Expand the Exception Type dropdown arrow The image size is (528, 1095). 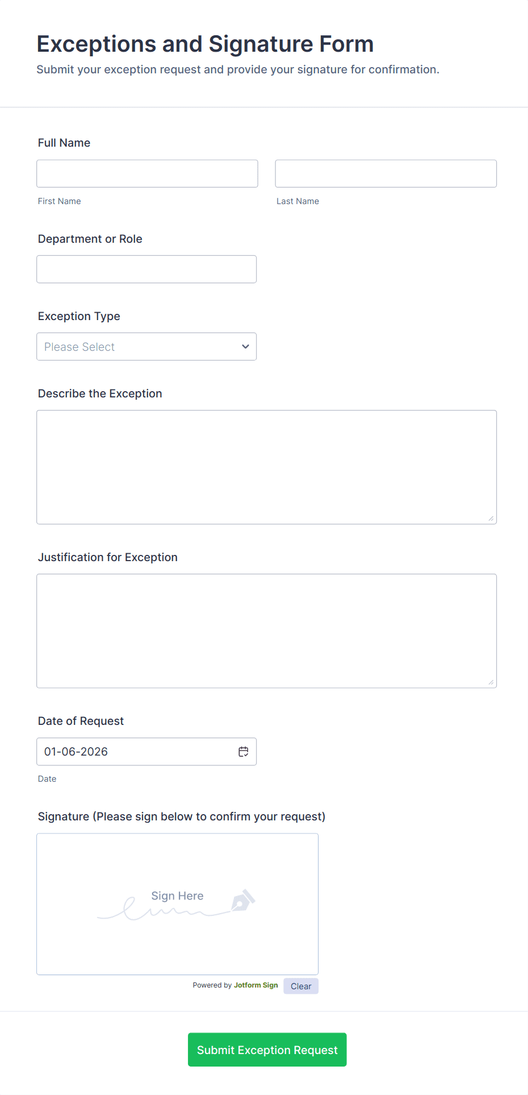tap(245, 347)
